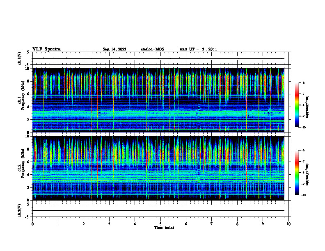This screenshot has height=251, width=325.
Task: Click the date 'Sep. 14, 2023'
Action: click(x=114, y=49)
